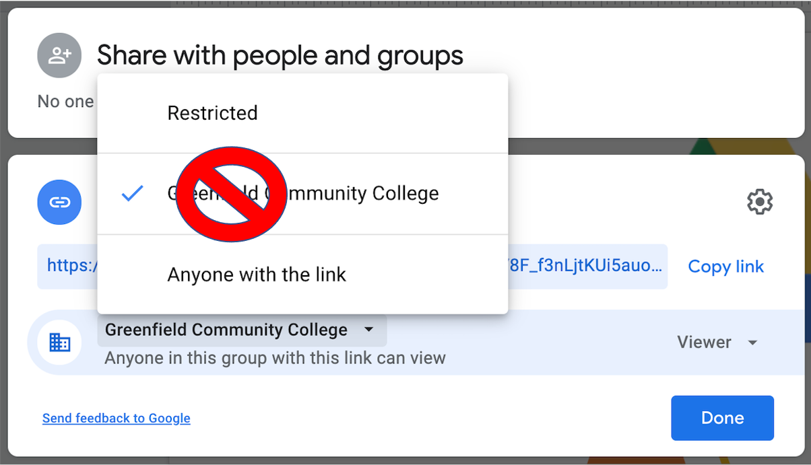811x465 pixels.
Task: Open link sharing settings via gear icon
Action: pos(760,201)
